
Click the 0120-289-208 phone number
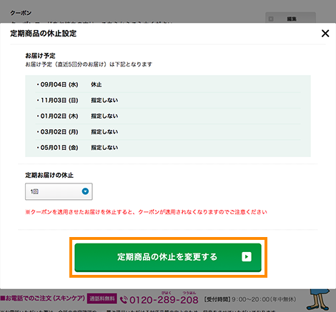[x=164, y=300]
